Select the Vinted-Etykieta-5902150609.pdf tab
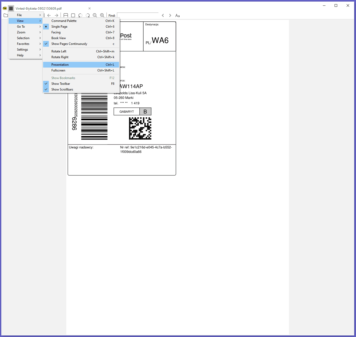 [39, 9]
